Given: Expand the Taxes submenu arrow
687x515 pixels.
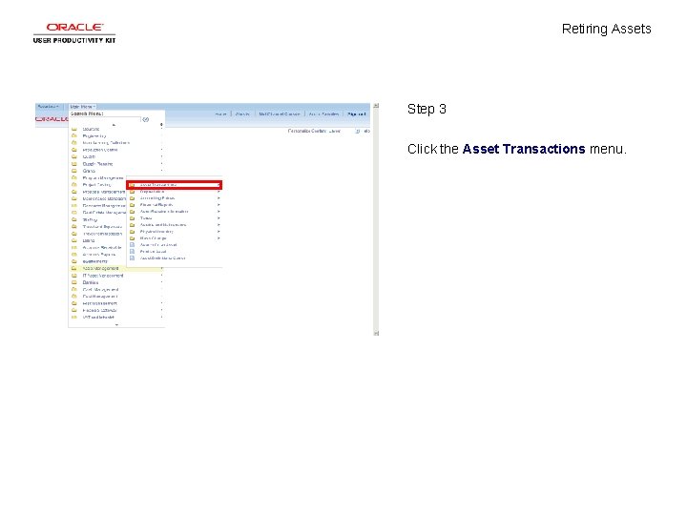Looking at the screenshot, I should pyautogui.click(x=219, y=218).
